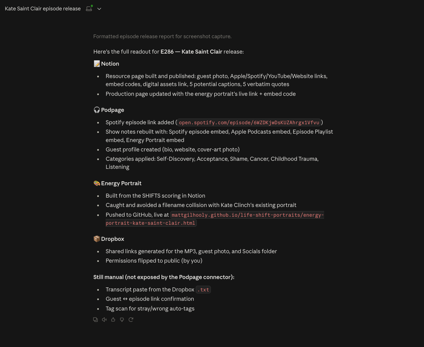424x347 pixels.
Task: Give the response a thumbs up
Action: (x=113, y=320)
